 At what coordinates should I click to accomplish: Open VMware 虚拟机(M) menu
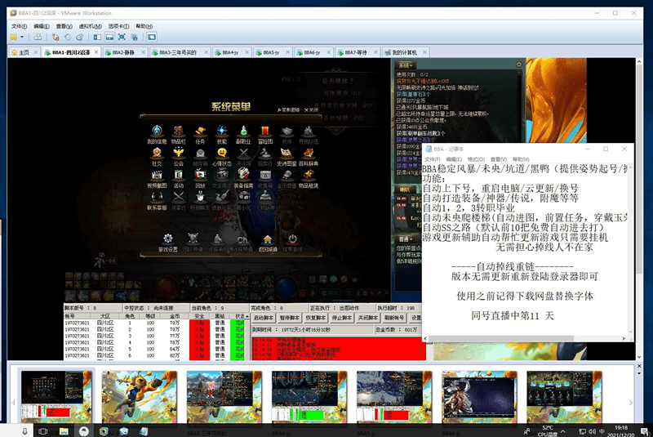[x=91, y=26]
